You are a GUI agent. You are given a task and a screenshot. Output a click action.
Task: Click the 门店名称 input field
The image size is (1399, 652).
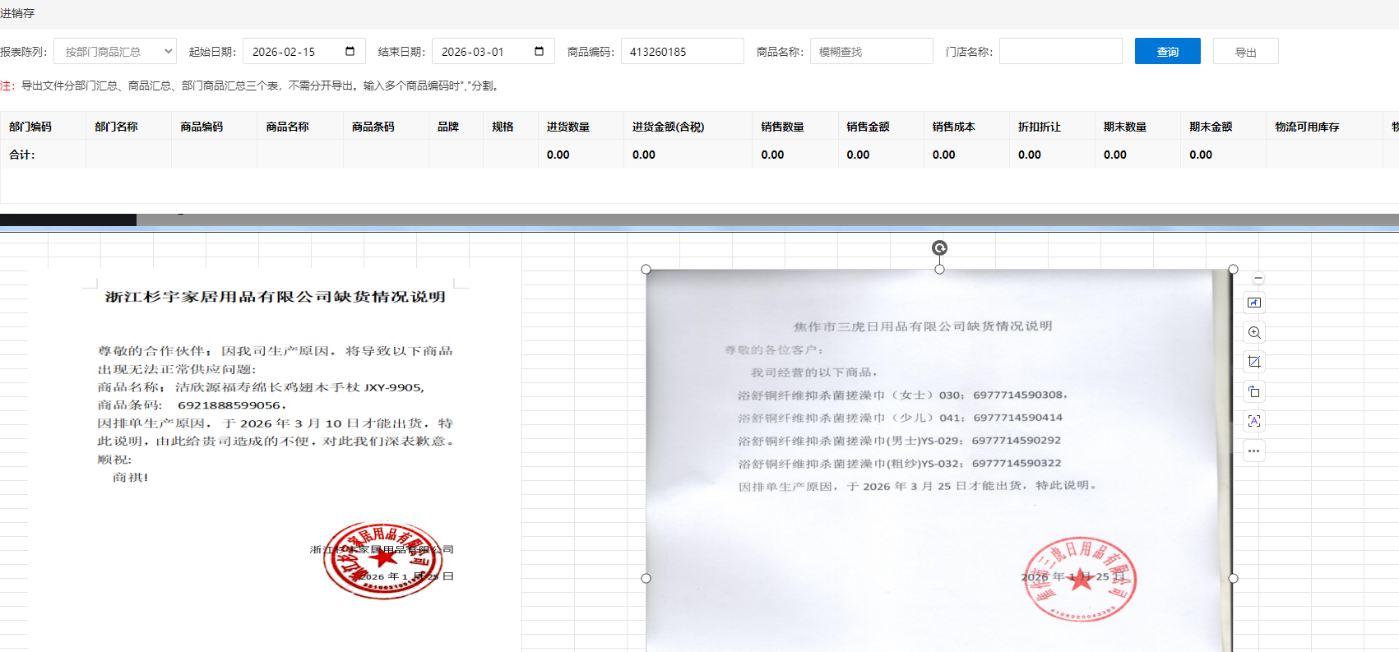point(1060,51)
